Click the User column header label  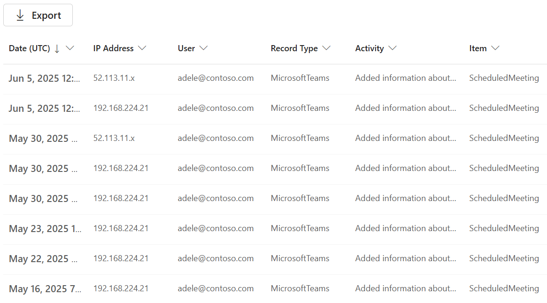point(185,48)
